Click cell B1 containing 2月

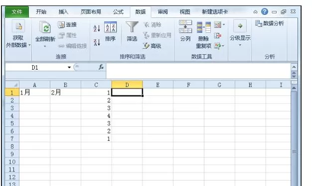coord(65,93)
